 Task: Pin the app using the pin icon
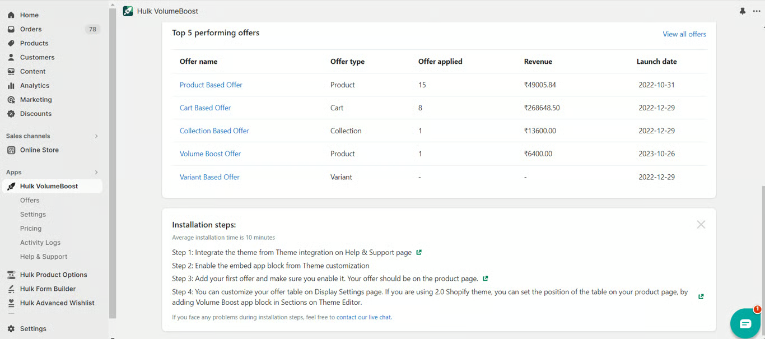tap(743, 11)
